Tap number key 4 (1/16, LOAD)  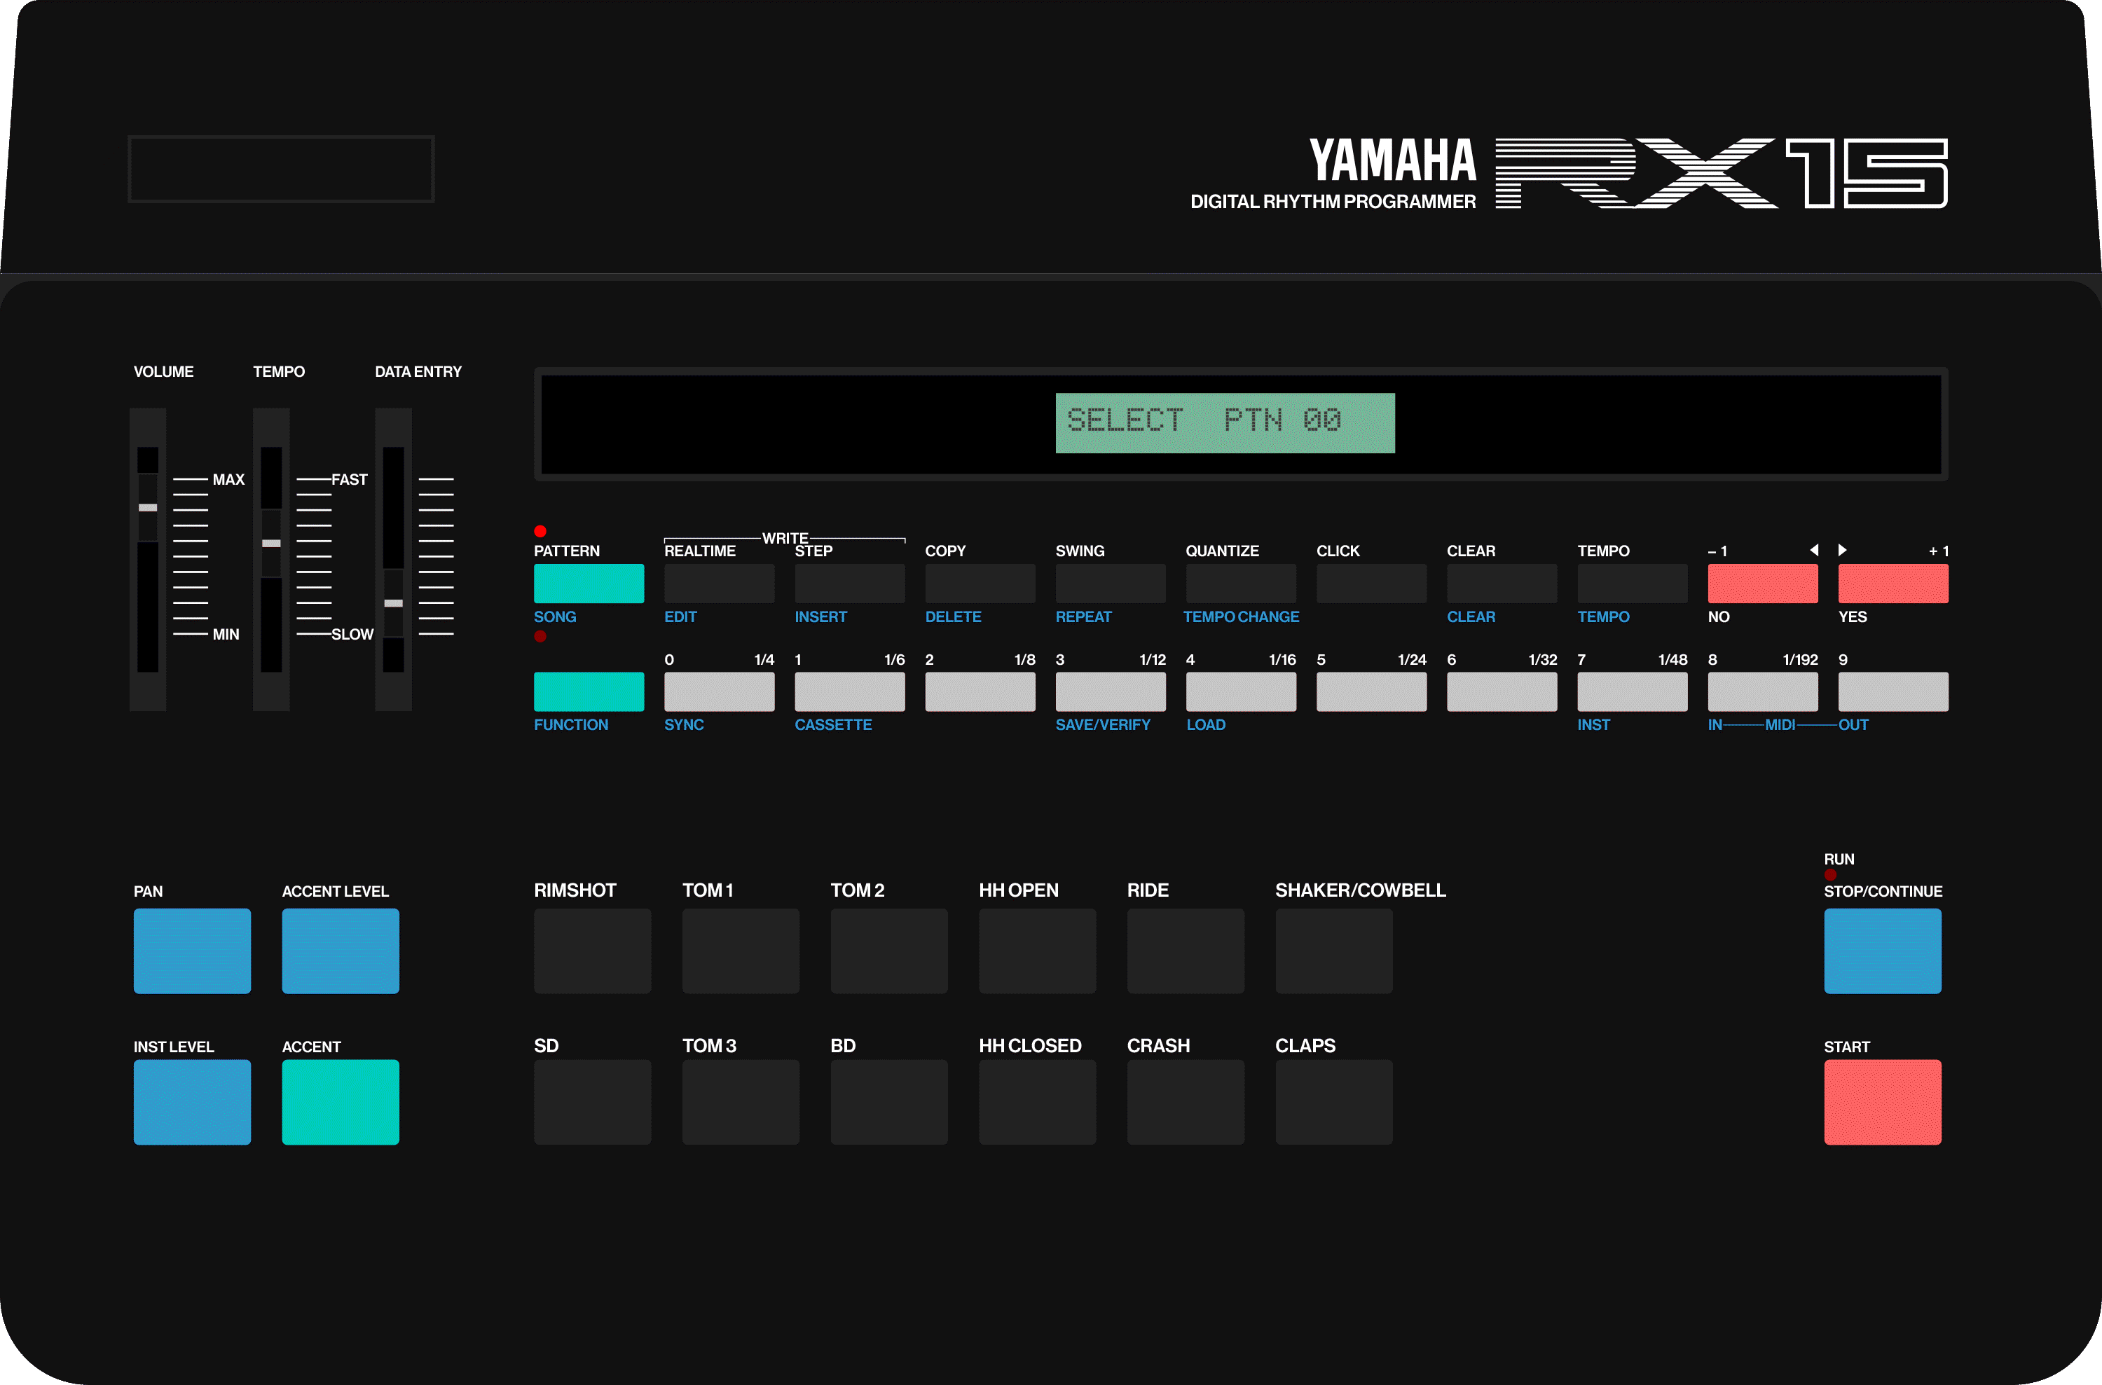click(1241, 691)
